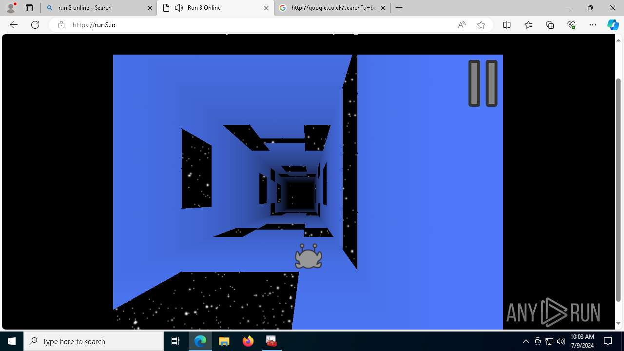Open the Favorites list
Viewport: 624px width, 351px height.
(528, 25)
